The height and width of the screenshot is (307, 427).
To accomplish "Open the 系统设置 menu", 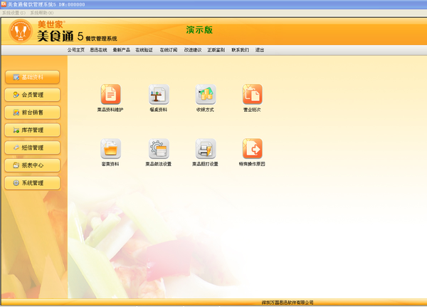I will (x=14, y=13).
